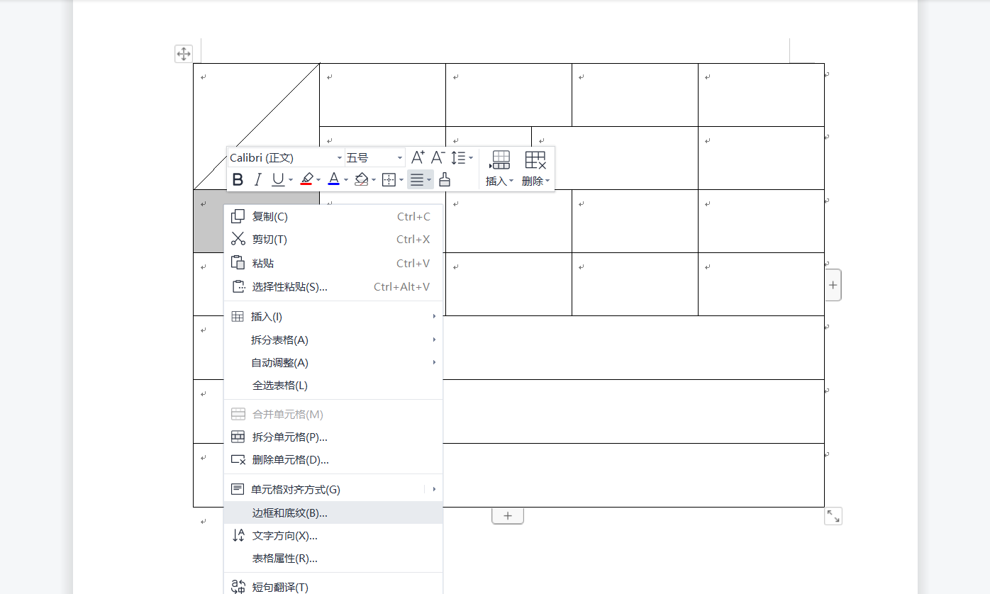The width and height of the screenshot is (990, 594).
Task: Toggle italic formatting
Action: (x=257, y=179)
